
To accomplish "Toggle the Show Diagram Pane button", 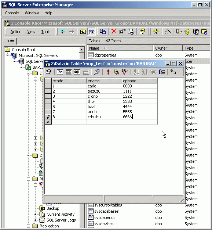I will click(60, 72).
